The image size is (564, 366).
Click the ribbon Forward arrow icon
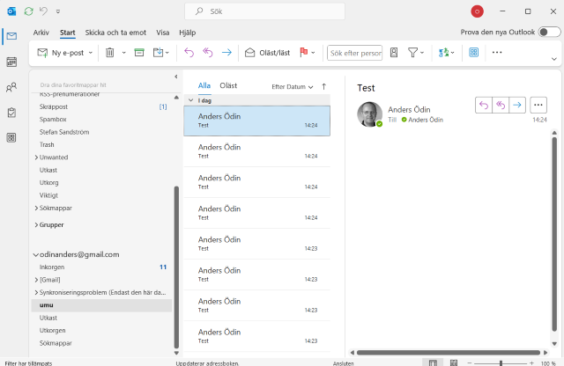pos(226,53)
